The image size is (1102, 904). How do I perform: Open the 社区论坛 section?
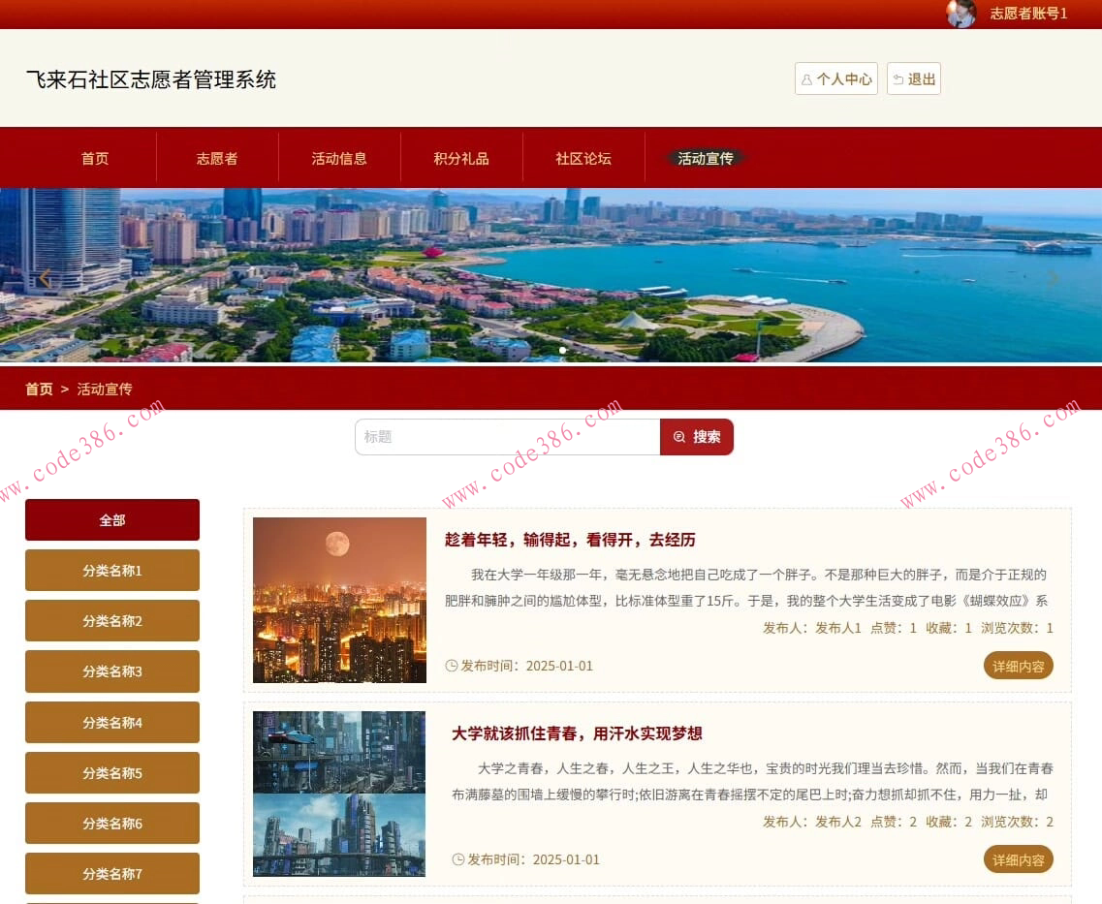pos(582,157)
